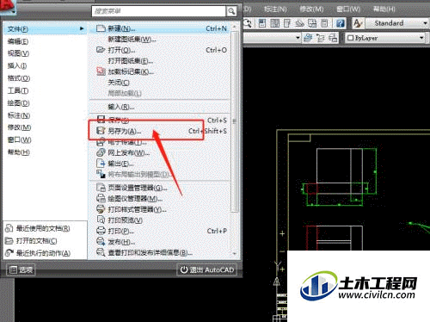Screen dimensions: 430x322
Task: Click the plotter icon beside 绘图仪管理器(M)
Action: pyautogui.click(x=101, y=198)
